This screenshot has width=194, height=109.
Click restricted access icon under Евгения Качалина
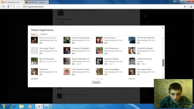coord(41,61)
